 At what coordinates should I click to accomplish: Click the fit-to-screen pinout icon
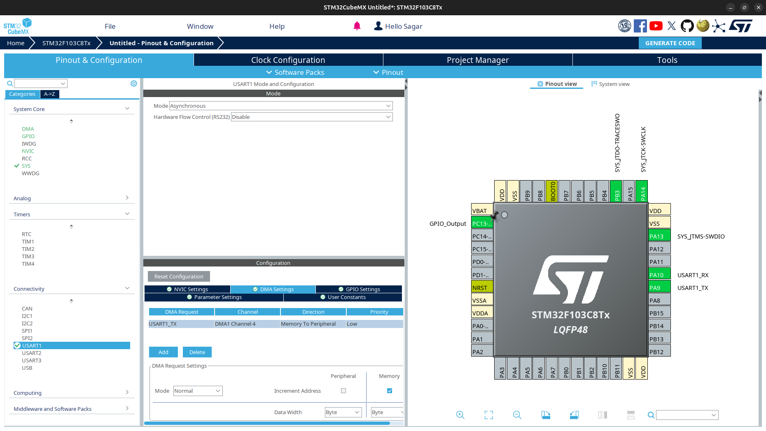point(489,415)
